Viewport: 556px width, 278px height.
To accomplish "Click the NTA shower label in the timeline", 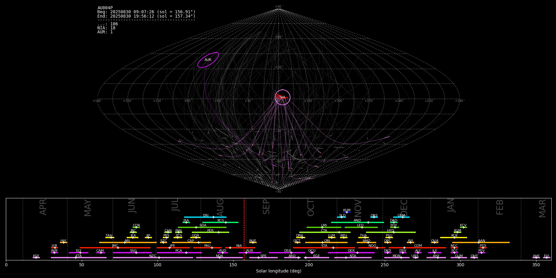I will tap(353, 256).
